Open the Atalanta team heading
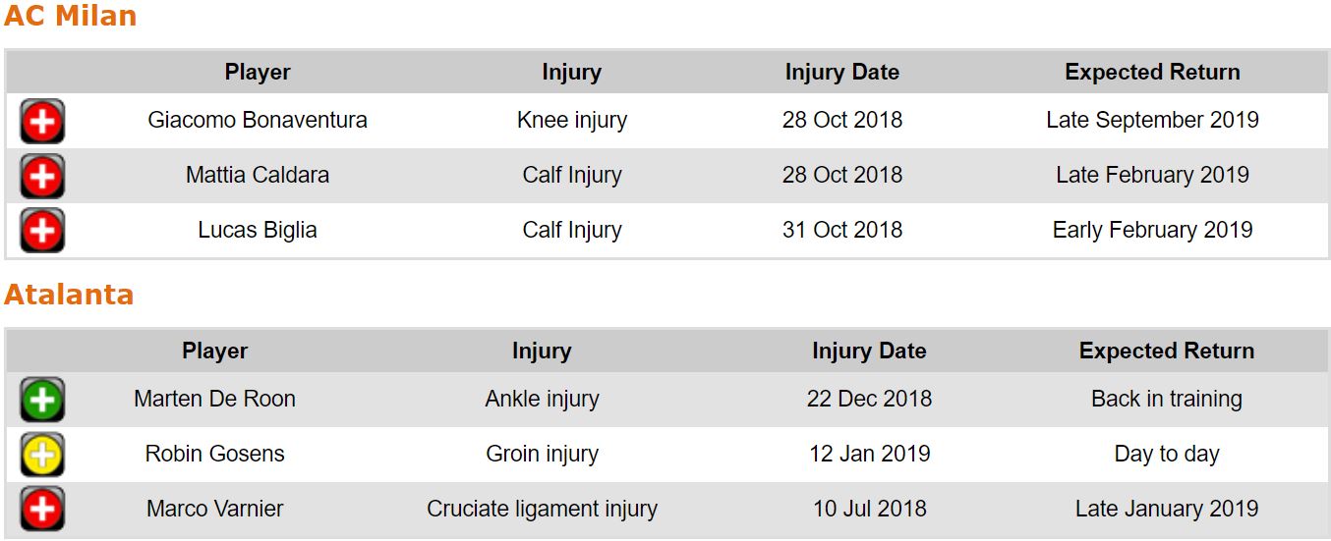1331x541 pixels. [x=69, y=295]
